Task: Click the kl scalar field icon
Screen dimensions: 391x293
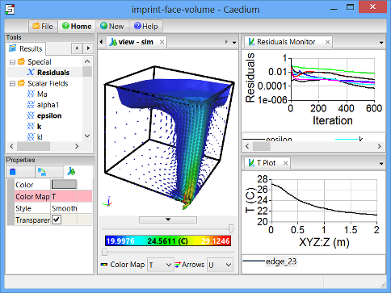Action: [31, 136]
